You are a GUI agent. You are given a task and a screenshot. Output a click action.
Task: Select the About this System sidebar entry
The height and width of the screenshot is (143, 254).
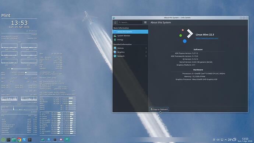pyautogui.click(x=130, y=32)
